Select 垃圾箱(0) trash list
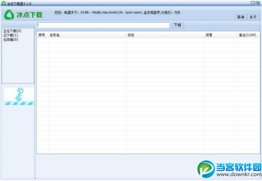The height and width of the screenshot is (181, 262). tap(11, 40)
